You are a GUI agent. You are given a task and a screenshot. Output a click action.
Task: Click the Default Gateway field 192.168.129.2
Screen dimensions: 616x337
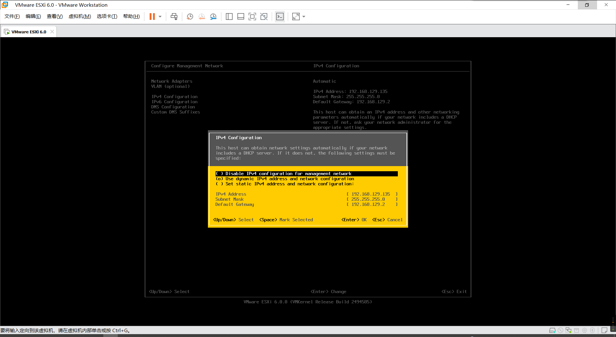coord(372,205)
